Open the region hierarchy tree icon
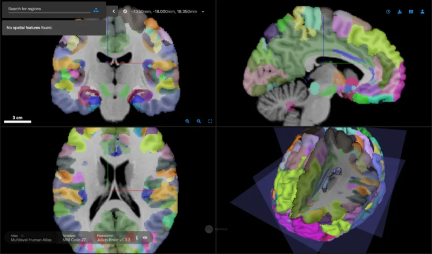The width and height of the screenshot is (432, 254). coord(96,10)
